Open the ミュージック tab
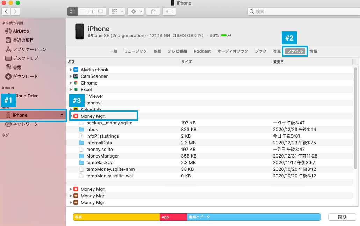Screen dimensions: 360x226 pos(135,51)
